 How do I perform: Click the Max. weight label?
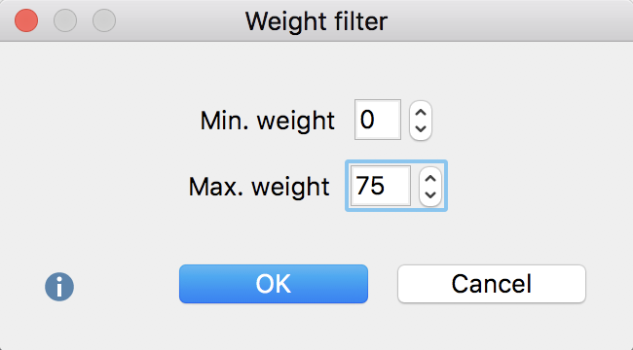(x=259, y=187)
